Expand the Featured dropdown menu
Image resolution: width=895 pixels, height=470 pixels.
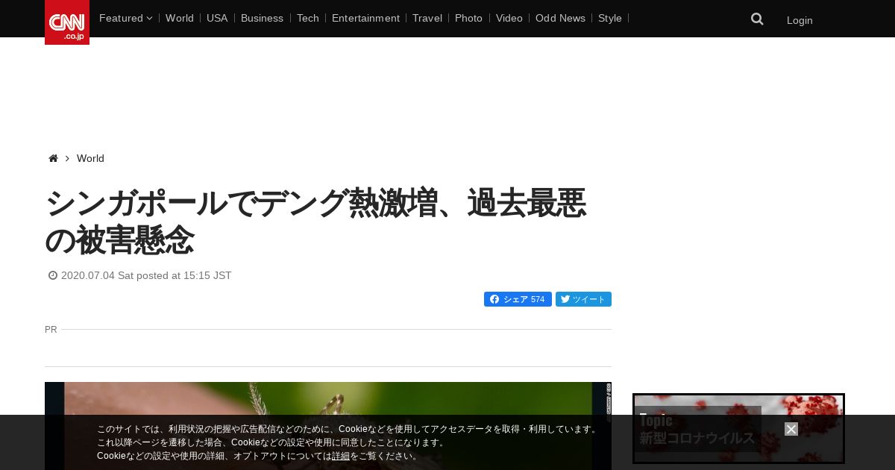(125, 18)
